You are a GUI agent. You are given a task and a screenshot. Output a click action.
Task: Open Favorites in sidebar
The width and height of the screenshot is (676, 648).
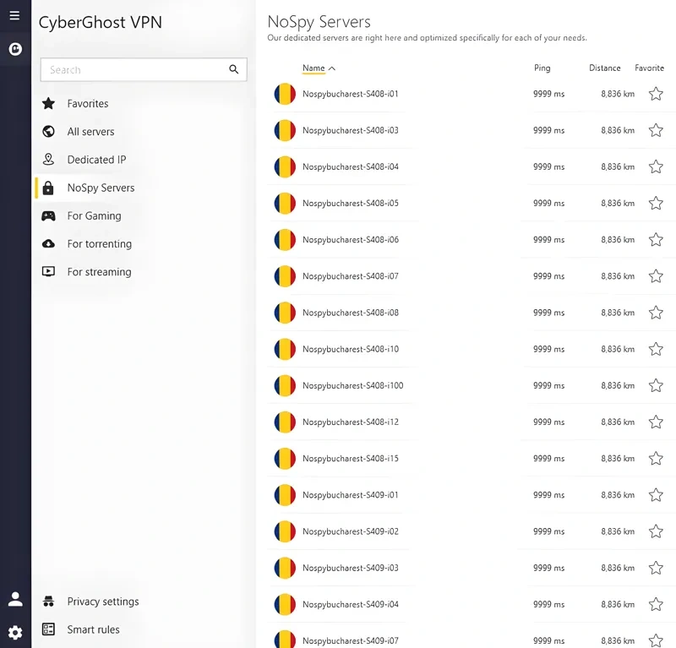[x=88, y=103]
